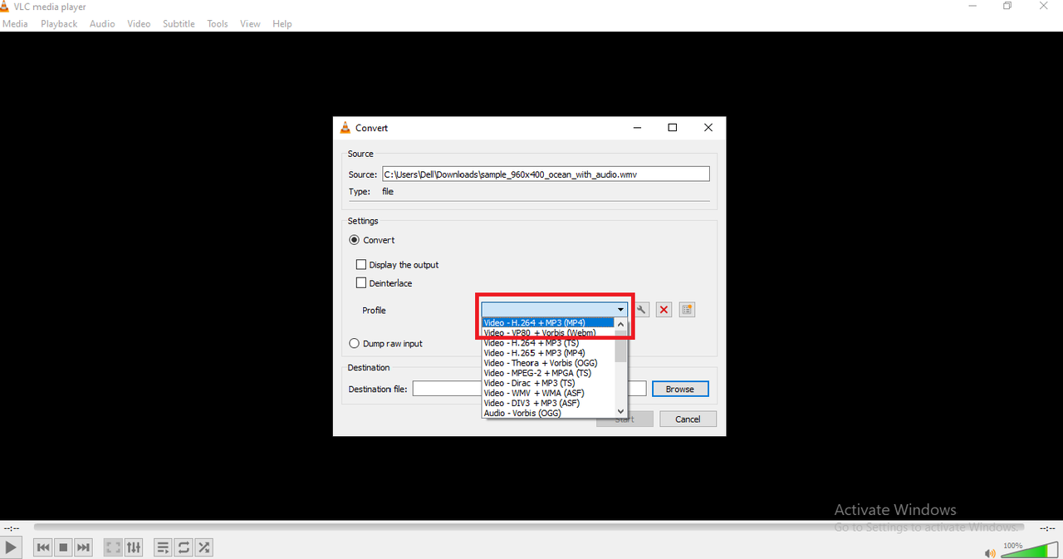Click profile list scroll-up arrow
Image resolution: width=1063 pixels, height=559 pixels.
tap(620, 324)
